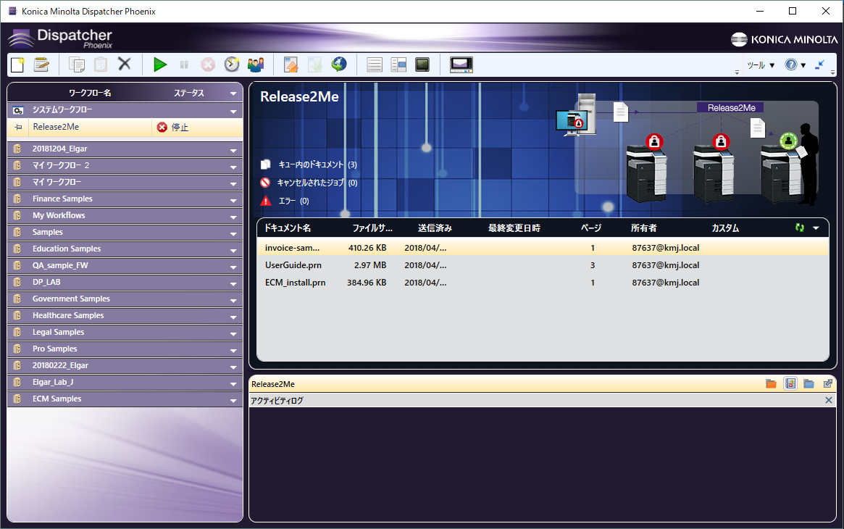Screen dimensions: 844x529
Task: Open the ツール menu
Action: 761,65
